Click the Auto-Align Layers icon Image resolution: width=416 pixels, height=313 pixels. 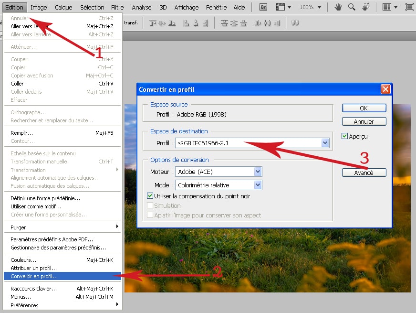(x=295, y=22)
